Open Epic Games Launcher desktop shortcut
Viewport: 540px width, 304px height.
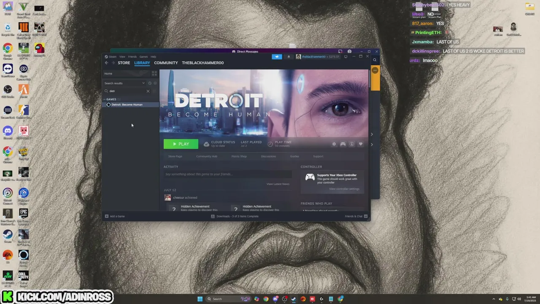[x=24, y=215]
